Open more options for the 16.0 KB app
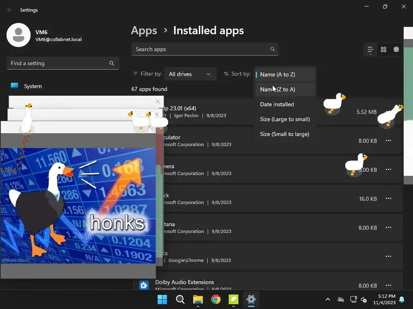This screenshot has height=309, width=413. coord(388,198)
